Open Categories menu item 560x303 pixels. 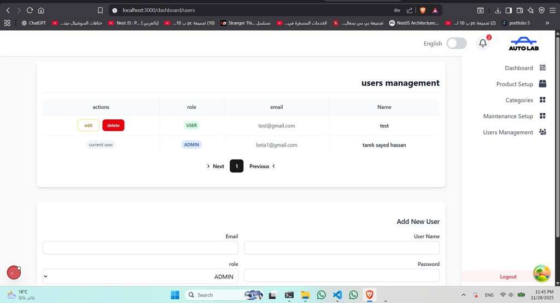[520, 100]
